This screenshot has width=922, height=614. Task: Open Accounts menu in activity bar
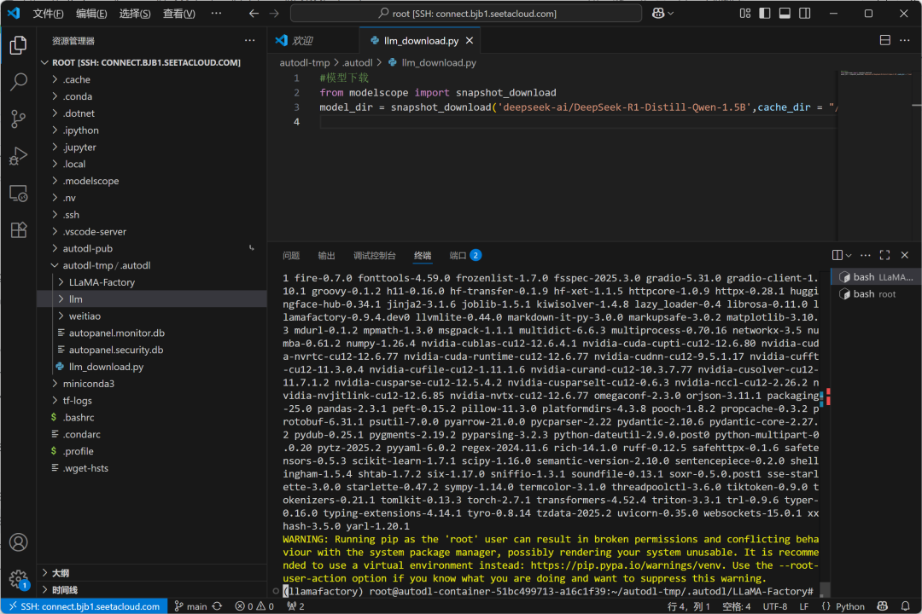18,542
